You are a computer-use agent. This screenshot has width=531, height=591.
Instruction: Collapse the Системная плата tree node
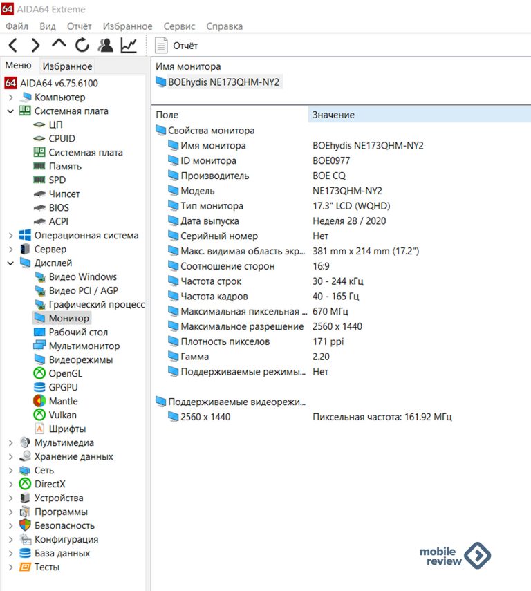click(10, 111)
